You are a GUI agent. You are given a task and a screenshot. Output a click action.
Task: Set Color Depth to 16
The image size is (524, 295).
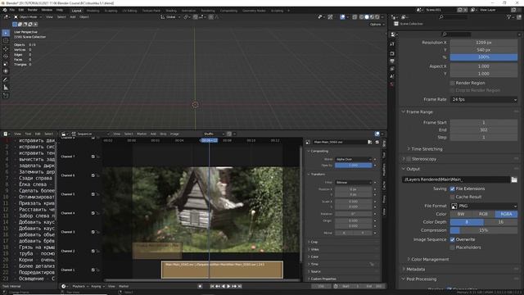pyautogui.click(x=500, y=222)
